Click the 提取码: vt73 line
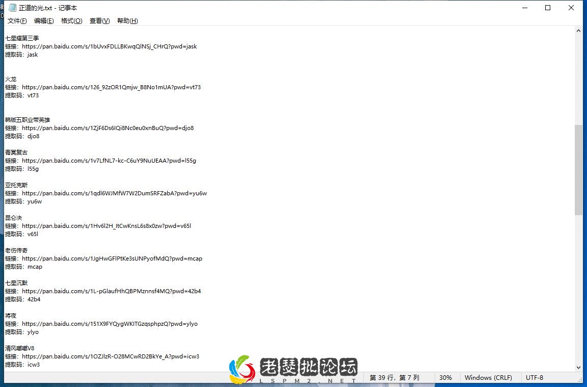The height and width of the screenshot is (387, 587). click(x=22, y=95)
